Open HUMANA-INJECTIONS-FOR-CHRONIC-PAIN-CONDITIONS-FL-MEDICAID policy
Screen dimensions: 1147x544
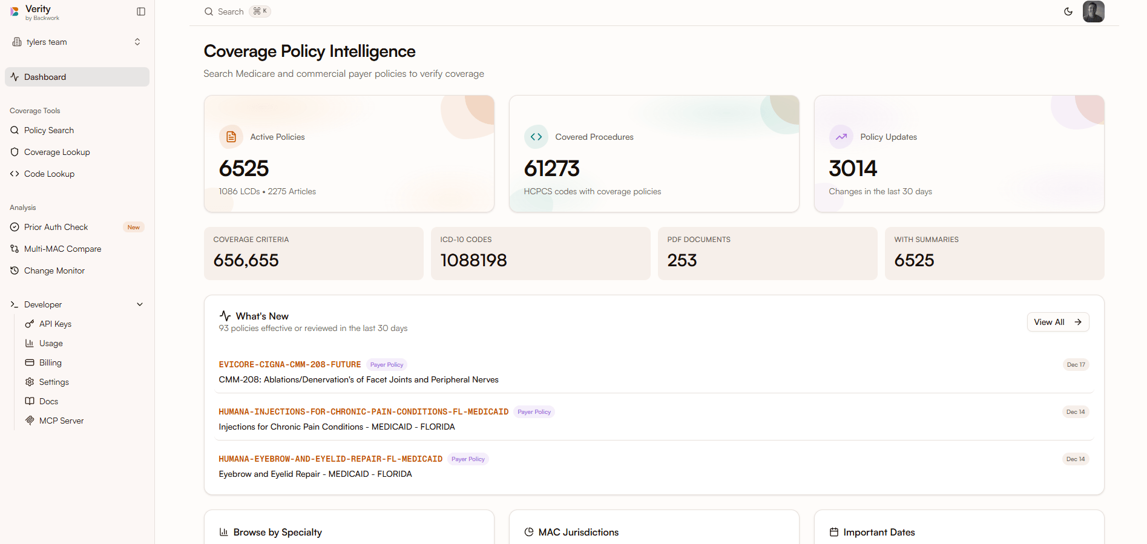pos(363,411)
